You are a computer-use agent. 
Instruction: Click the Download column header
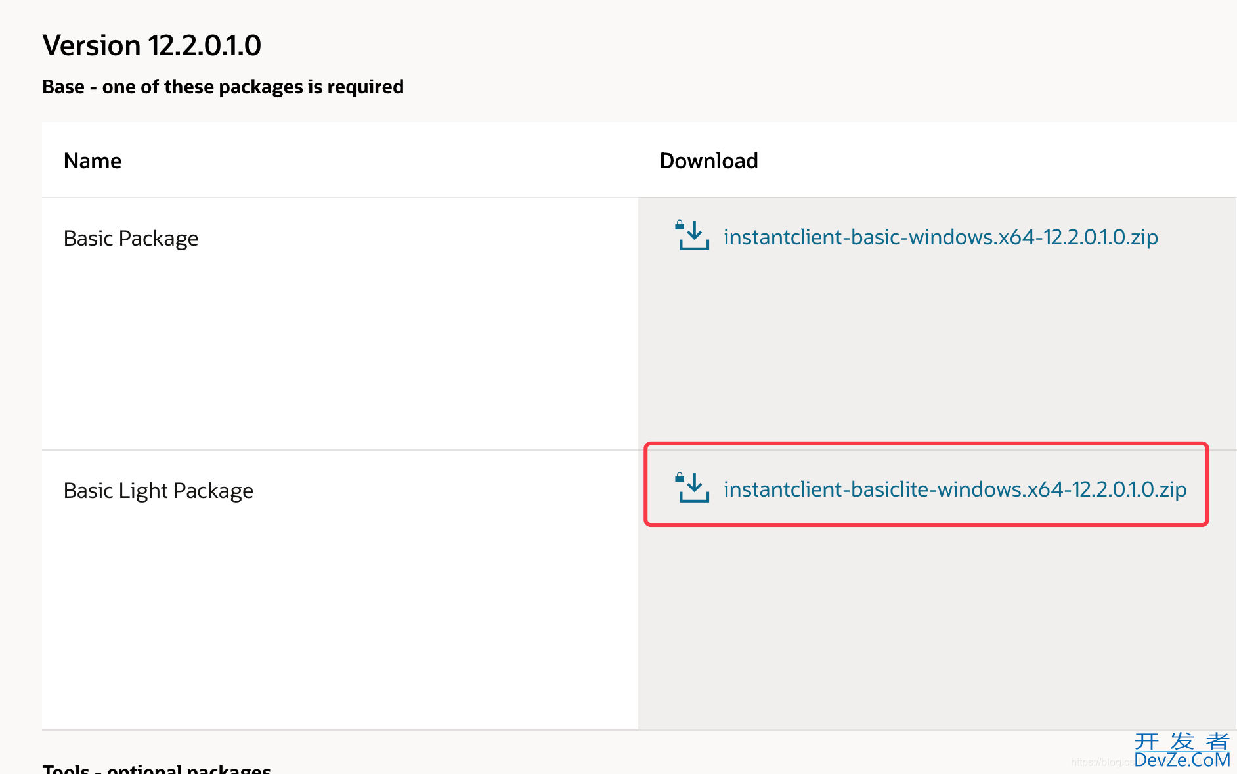click(708, 161)
